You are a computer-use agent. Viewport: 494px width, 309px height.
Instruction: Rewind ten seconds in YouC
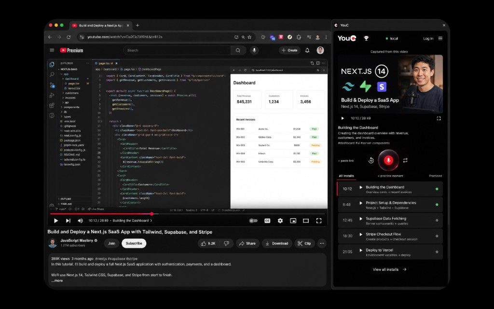point(371,160)
